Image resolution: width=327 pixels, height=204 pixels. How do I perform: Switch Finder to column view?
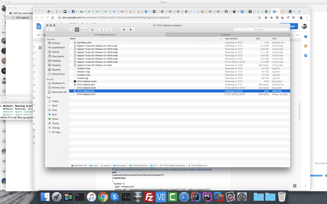click(x=81, y=29)
